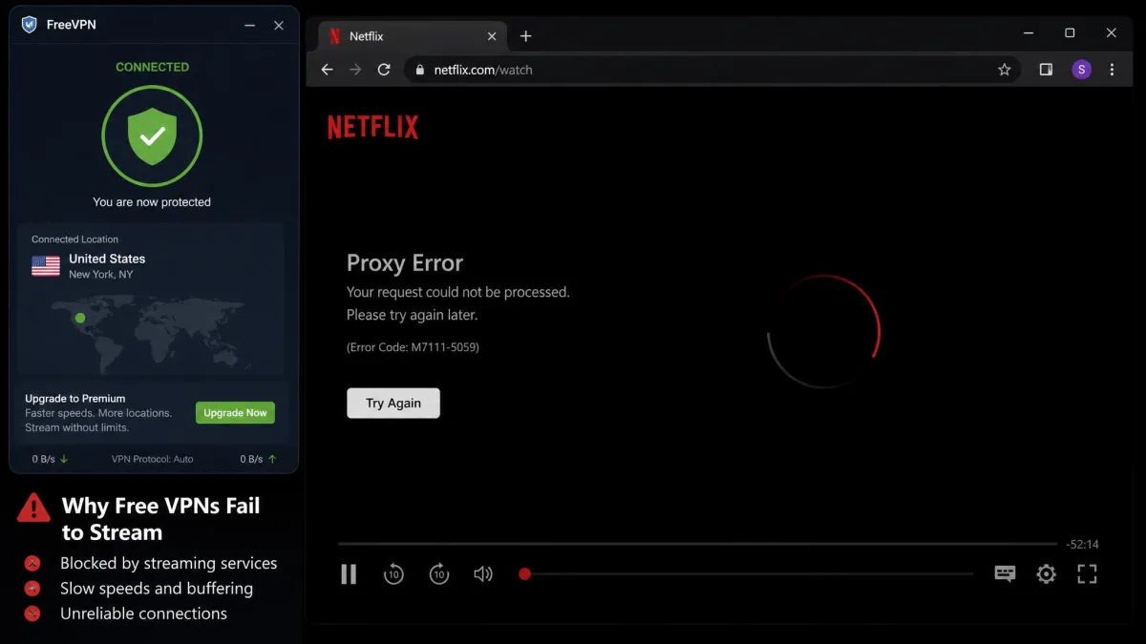
Task: Click the CONNECTED status label
Action: point(152,67)
